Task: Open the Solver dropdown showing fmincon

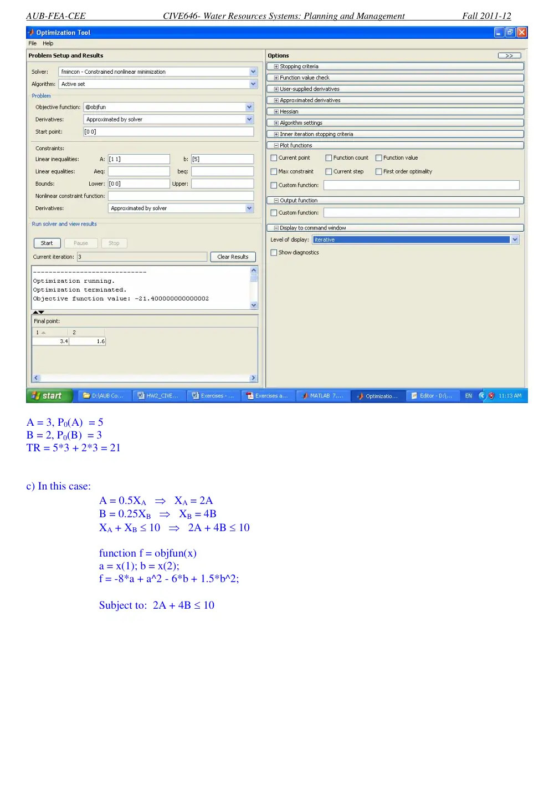Action: [x=158, y=72]
